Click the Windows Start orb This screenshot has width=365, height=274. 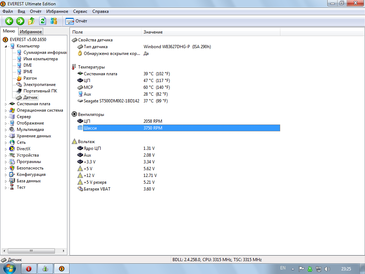coord(10,268)
